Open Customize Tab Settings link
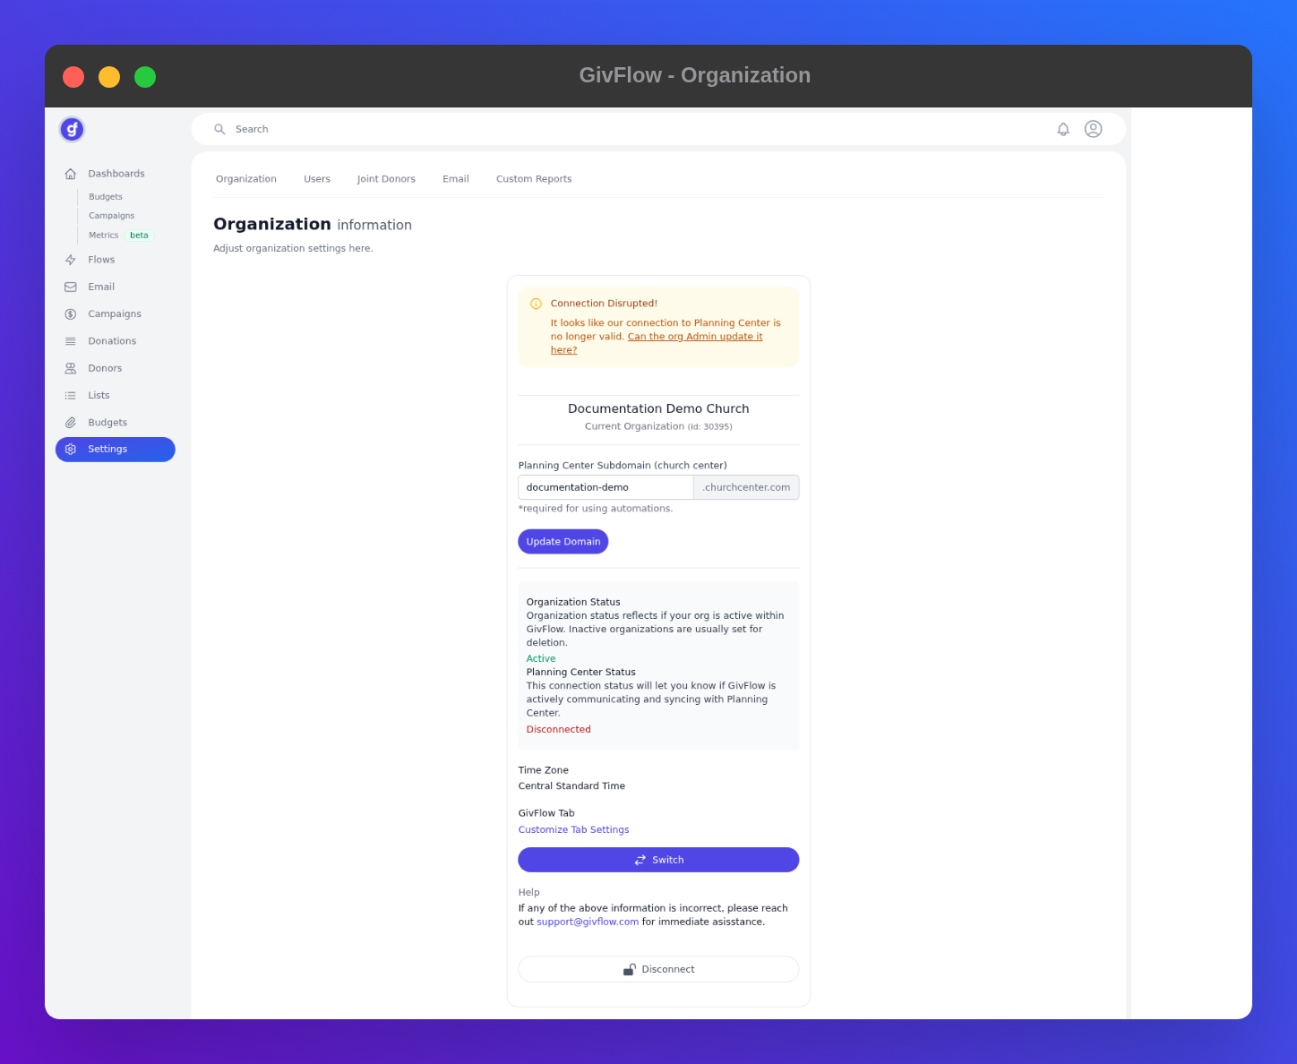 pyautogui.click(x=573, y=830)
